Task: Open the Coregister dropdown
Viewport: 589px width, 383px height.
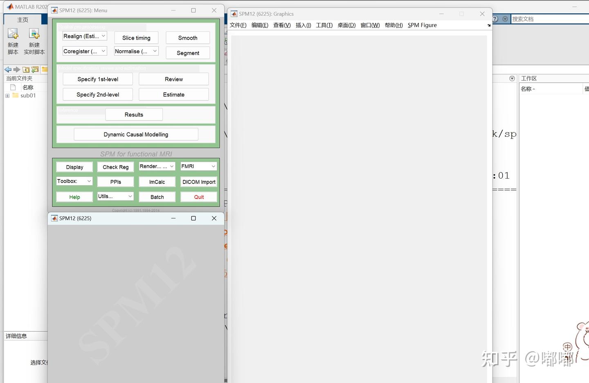Action: click(85, 52)
